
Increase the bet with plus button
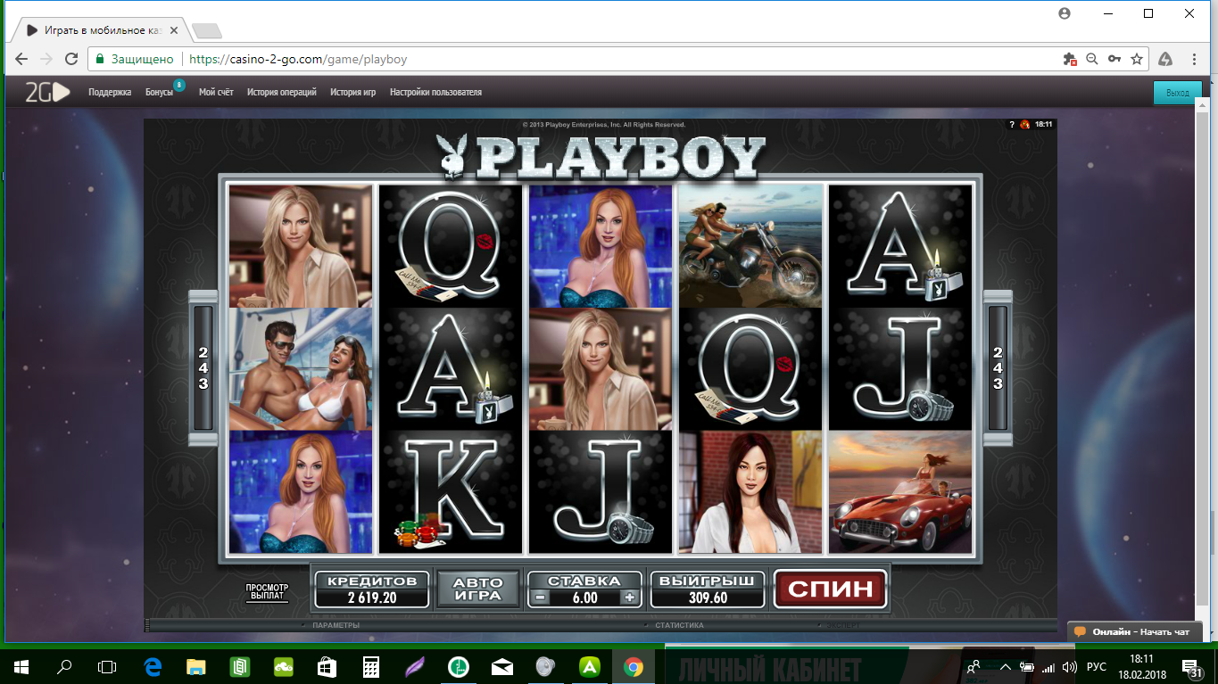point(630,597)
